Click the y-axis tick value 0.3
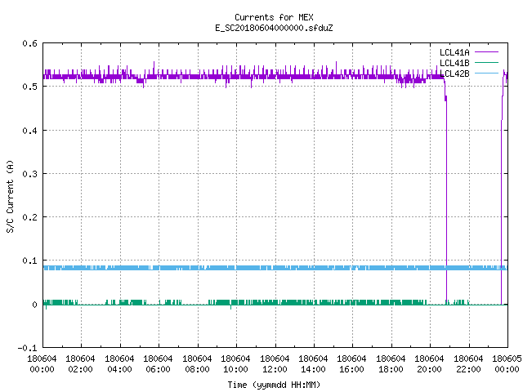This screenshot has width=523, height=392. (29, 174)
